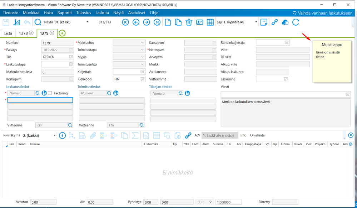
Task: Open the EUR currency dropdown
Action: click(204, 202)
